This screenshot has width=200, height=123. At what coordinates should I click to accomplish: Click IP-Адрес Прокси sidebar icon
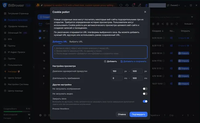click(5, 52)
